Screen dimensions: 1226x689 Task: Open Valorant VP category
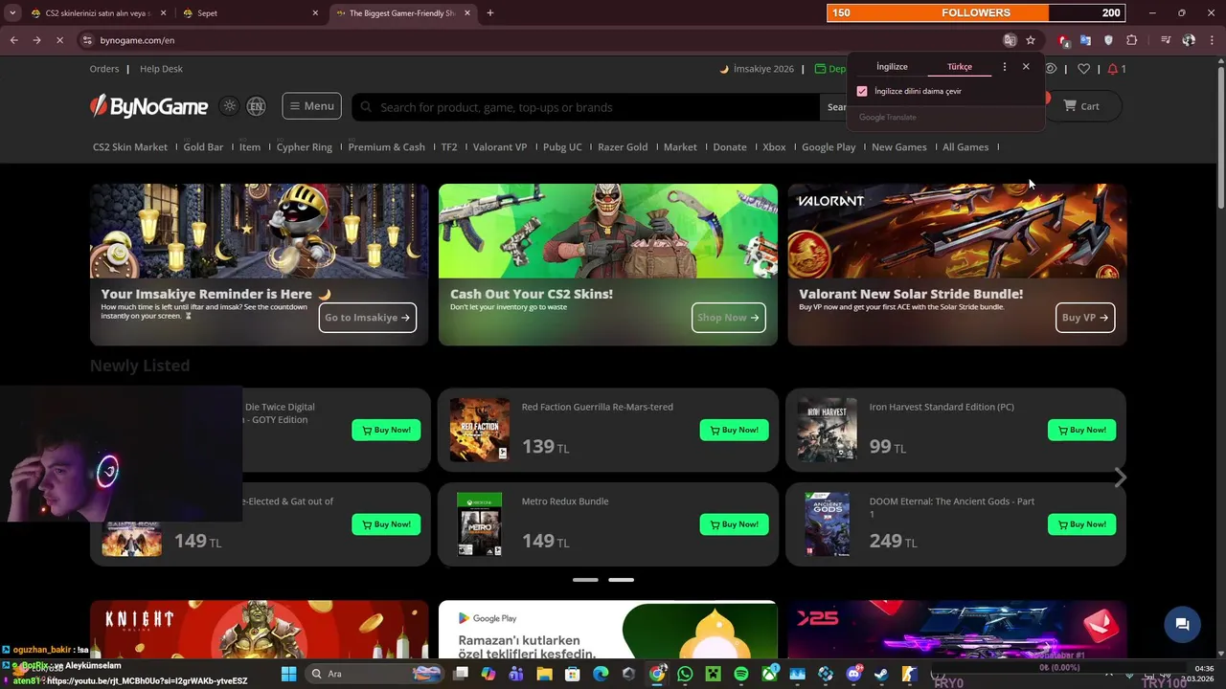point(500,147)
